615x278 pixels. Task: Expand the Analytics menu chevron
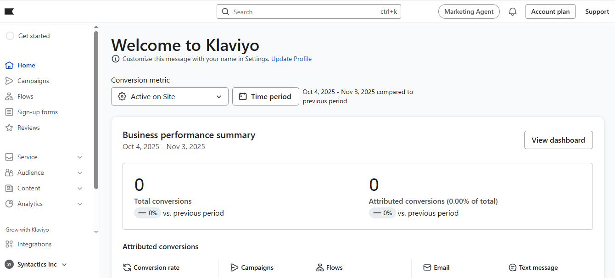click(x=80, y=204)
